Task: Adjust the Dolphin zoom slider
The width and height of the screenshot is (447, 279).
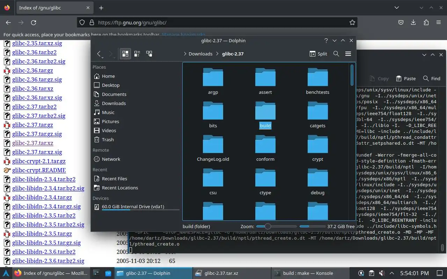Action: (276, 226)
